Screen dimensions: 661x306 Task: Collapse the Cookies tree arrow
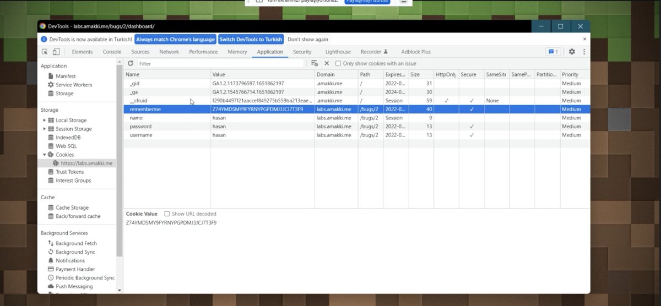[x=45, y=155]
